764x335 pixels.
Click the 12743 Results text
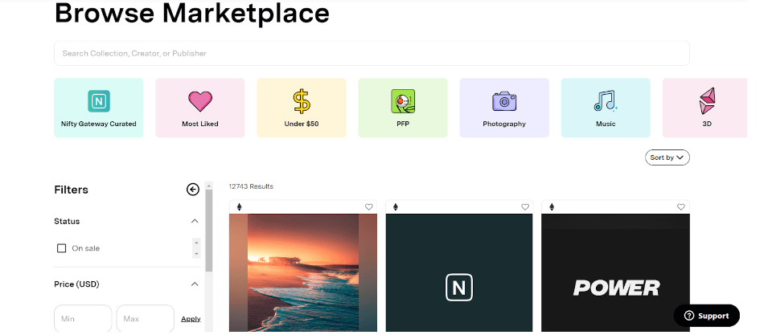tap(252, 186)
